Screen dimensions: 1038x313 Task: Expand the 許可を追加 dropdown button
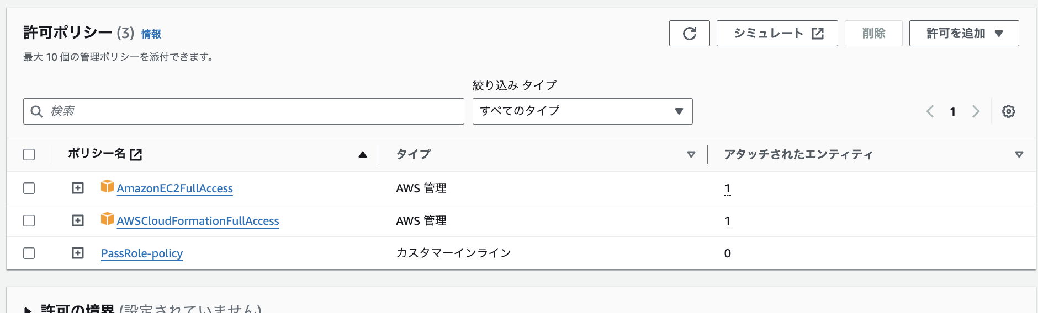(963, 34)
